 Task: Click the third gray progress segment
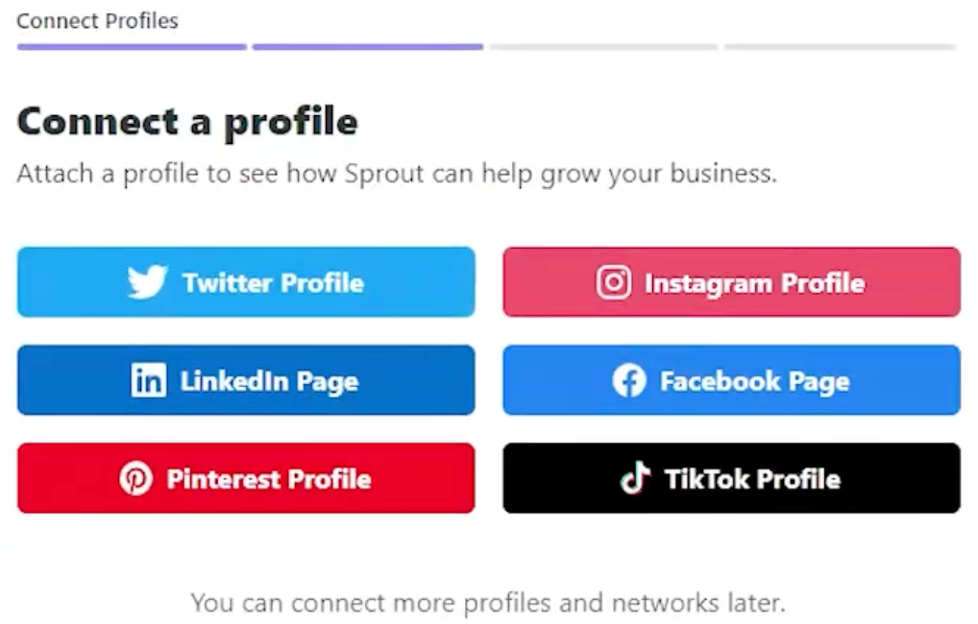[603, 44]
